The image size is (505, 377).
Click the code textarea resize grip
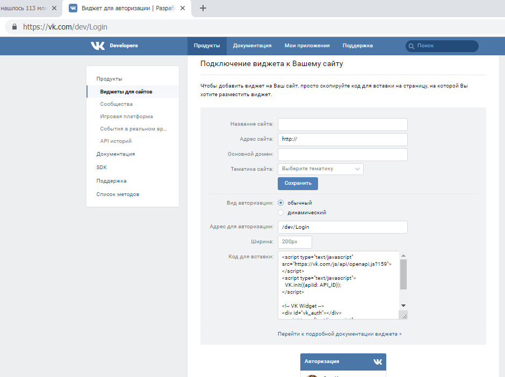405,316
